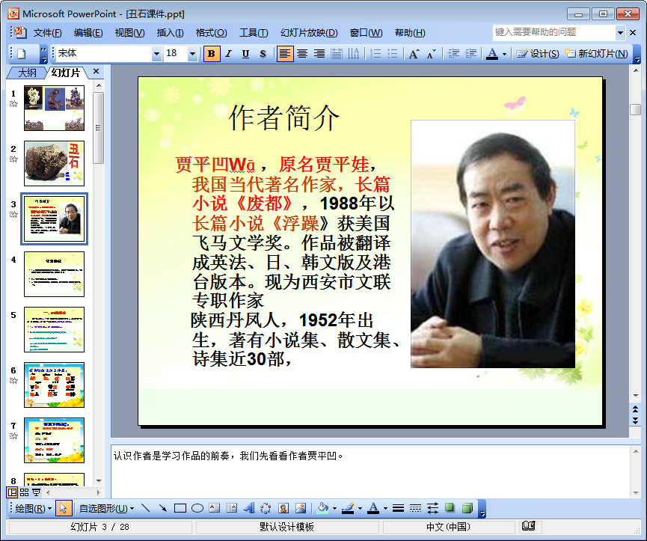Open font name dropdown showing 宋体
This screenshot has width=647, height=541.
point(156,54)
